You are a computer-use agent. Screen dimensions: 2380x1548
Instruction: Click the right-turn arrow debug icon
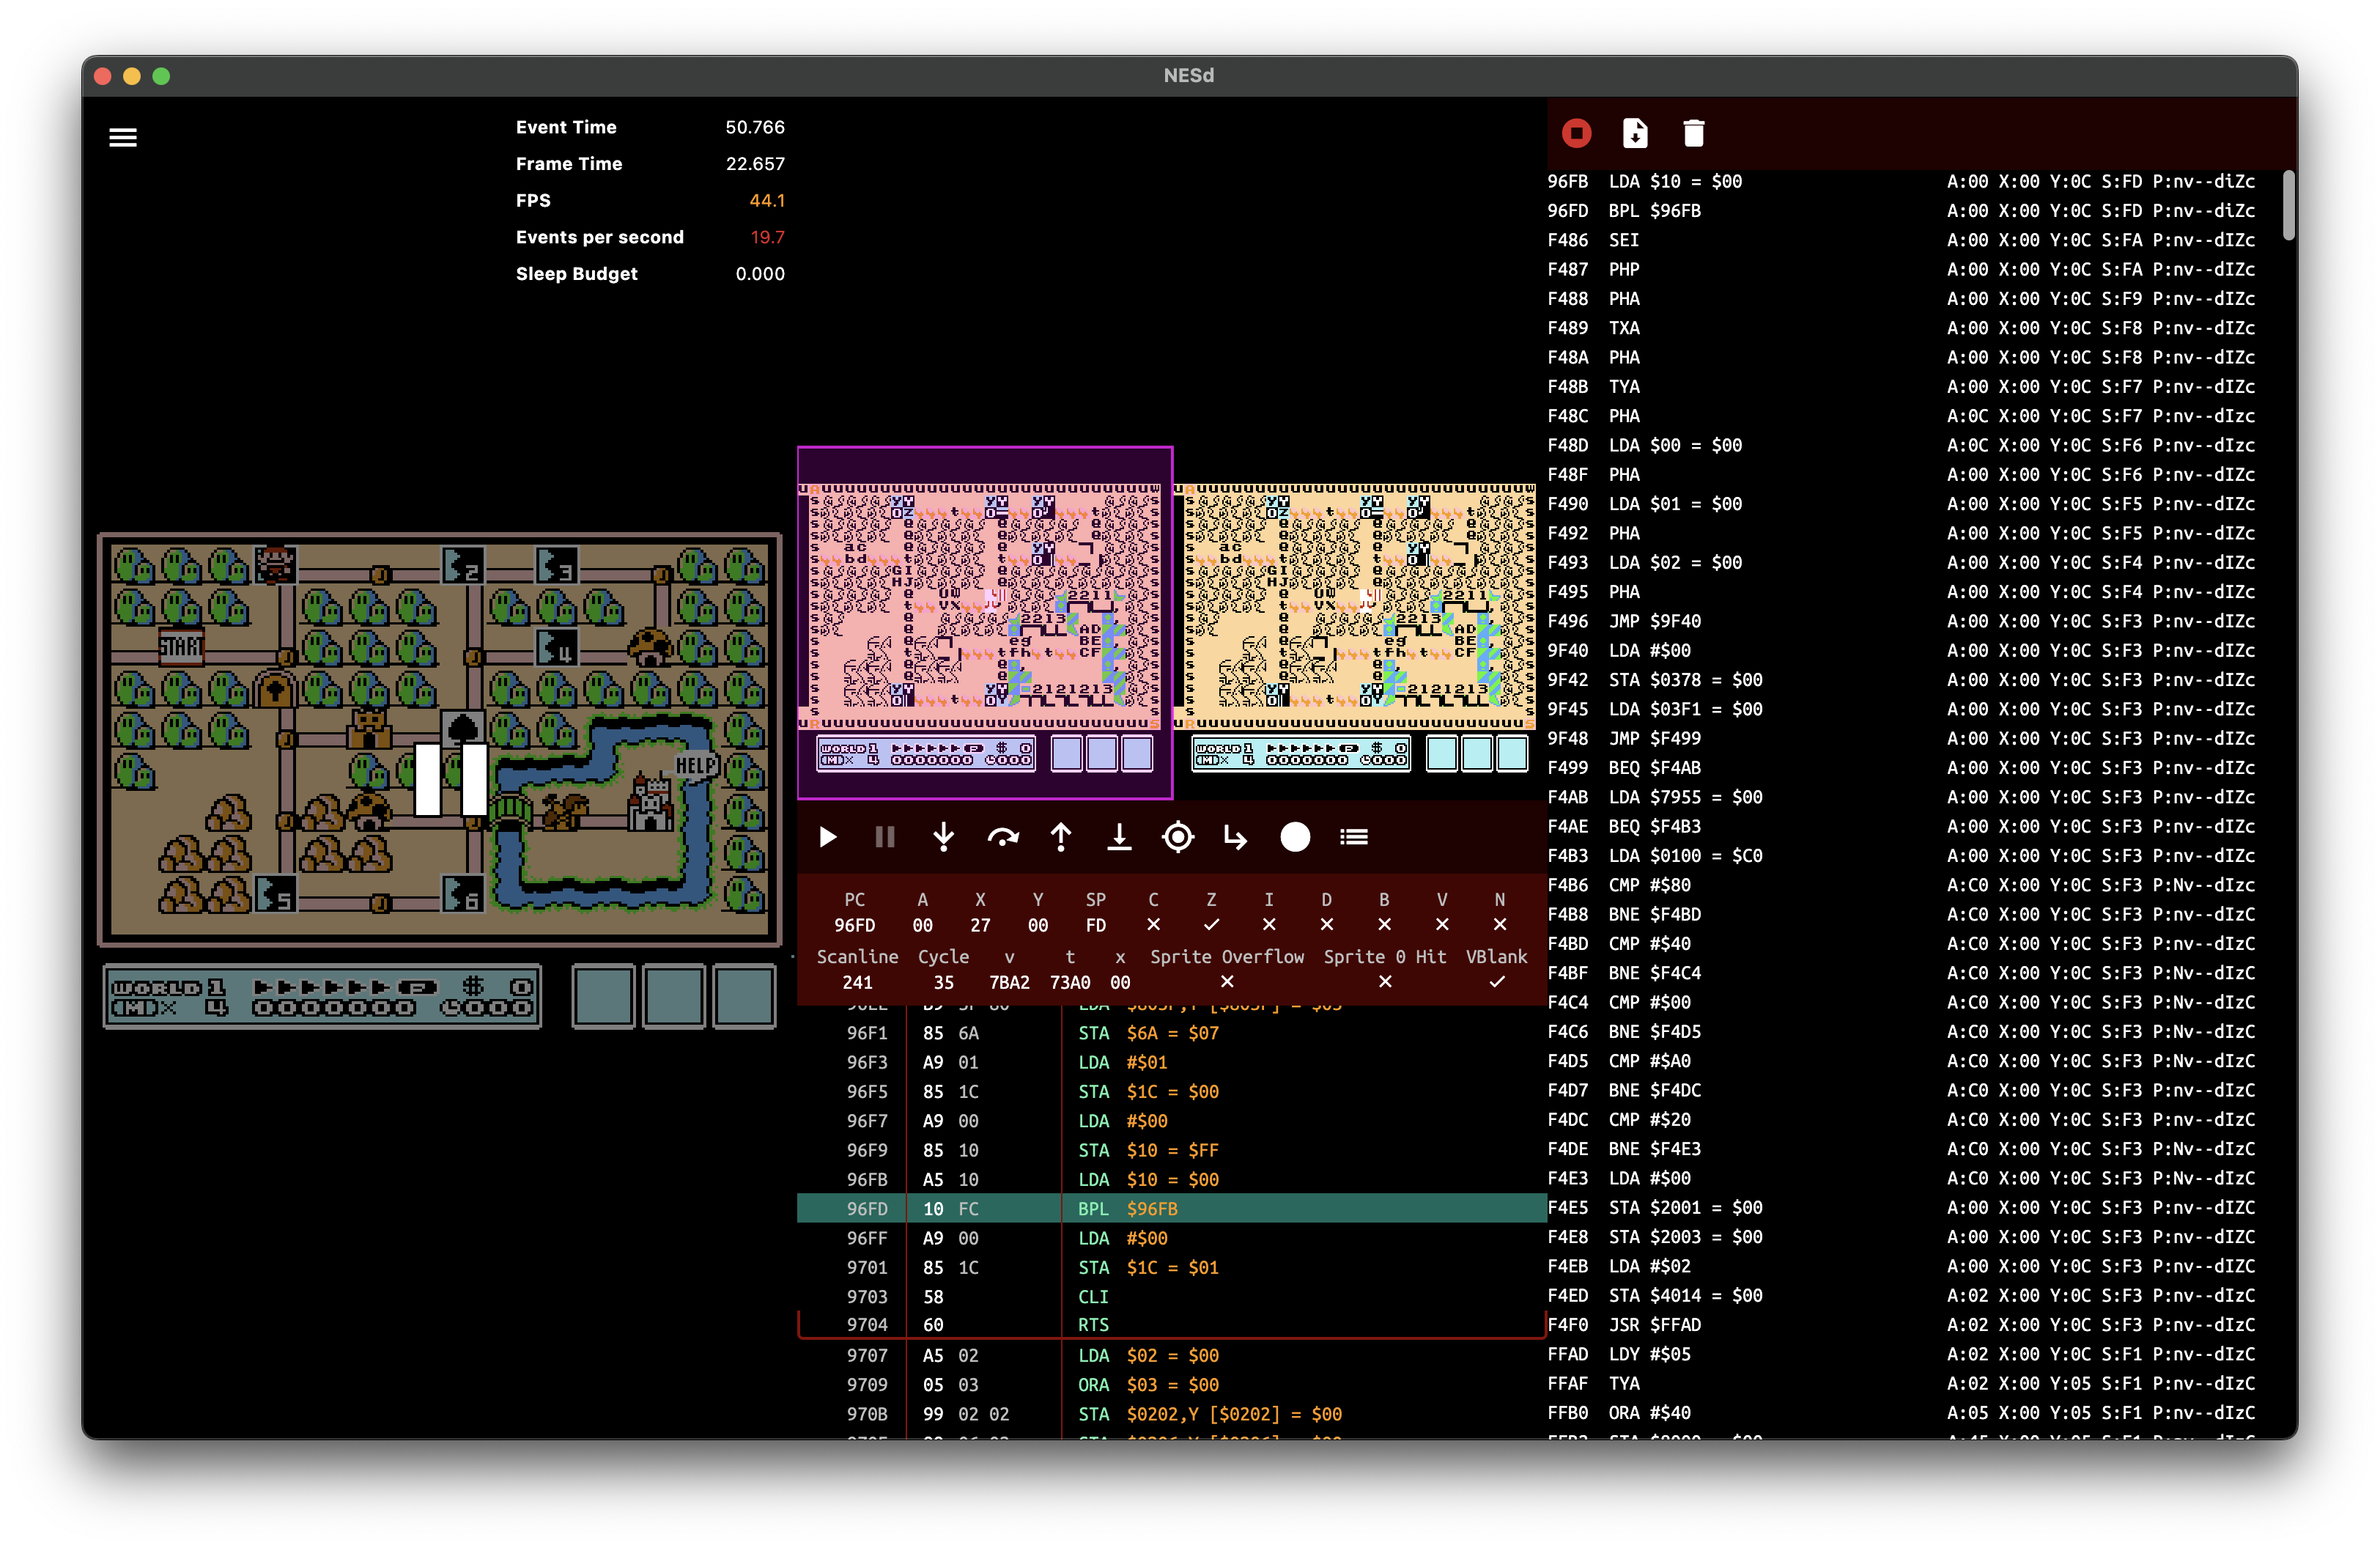1236,837
